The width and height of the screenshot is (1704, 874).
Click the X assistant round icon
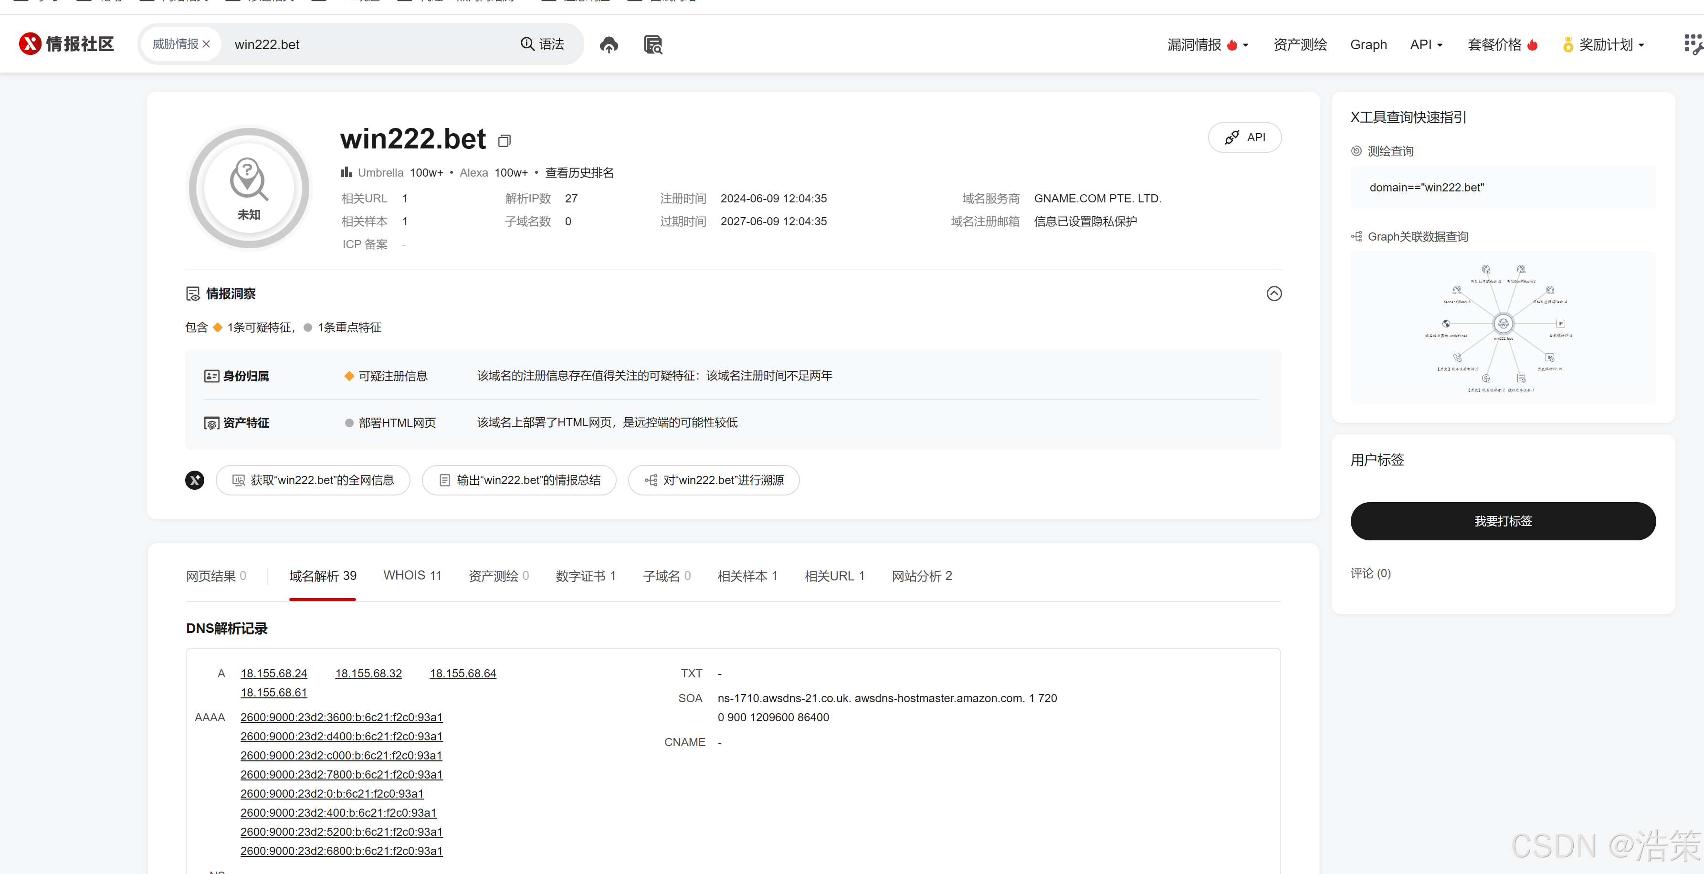tap(194, 480)
